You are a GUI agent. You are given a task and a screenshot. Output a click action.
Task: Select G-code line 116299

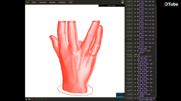[x=141, y=99]
